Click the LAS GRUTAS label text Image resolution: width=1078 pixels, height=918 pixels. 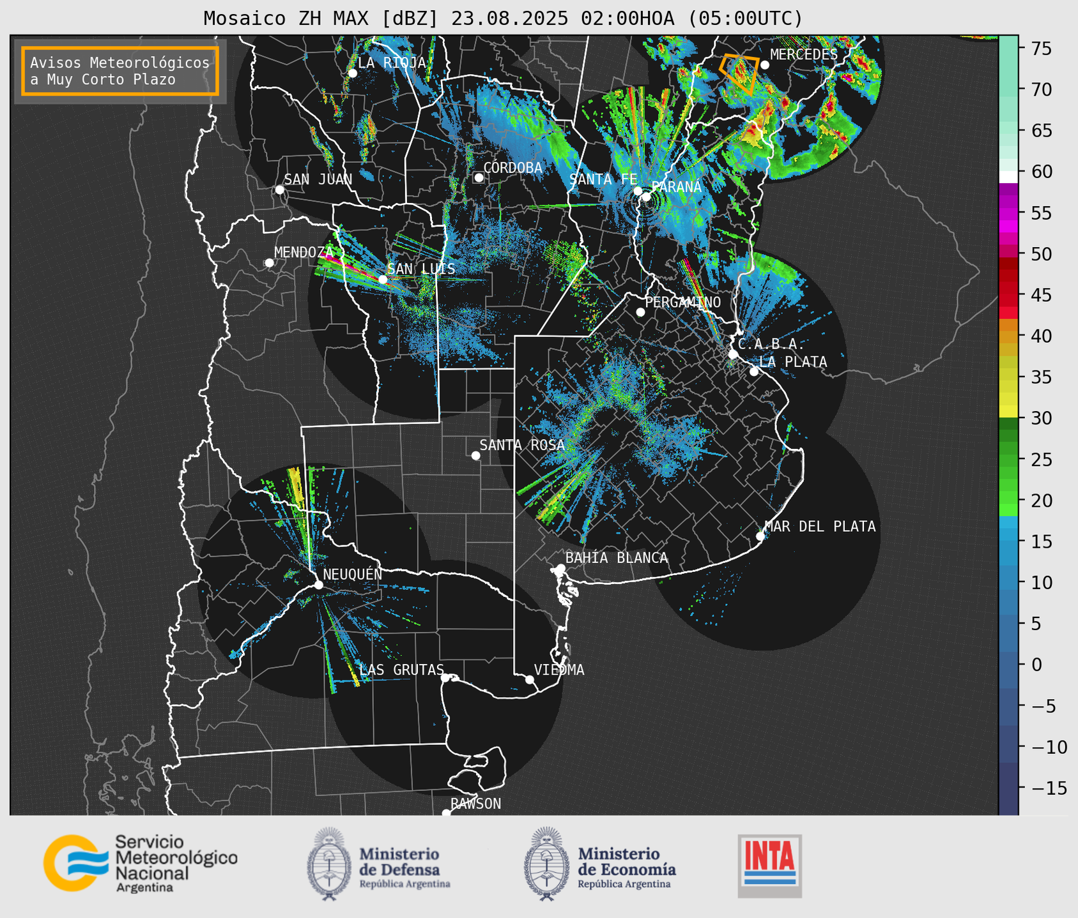401,669
